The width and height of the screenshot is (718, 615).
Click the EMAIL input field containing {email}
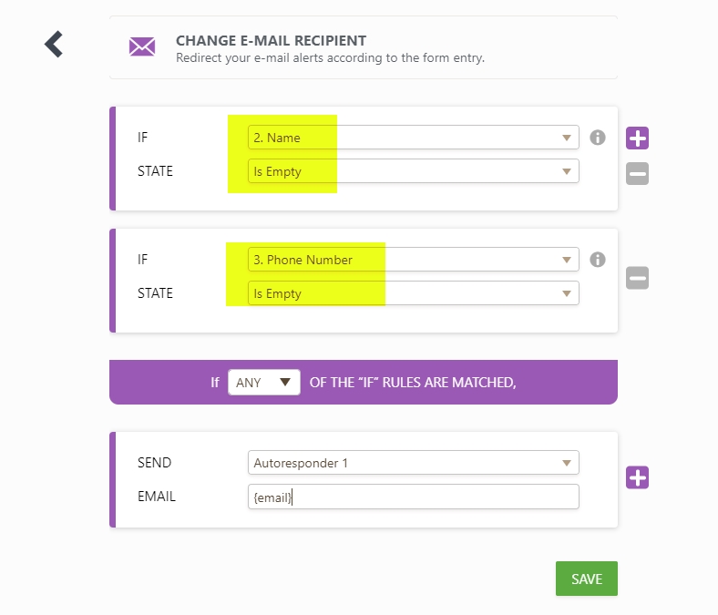point(413,497)
